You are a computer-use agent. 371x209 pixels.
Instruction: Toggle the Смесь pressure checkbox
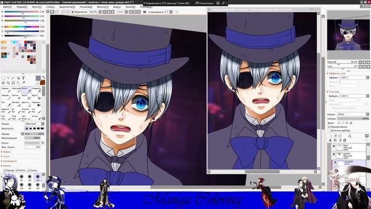pyautogui.click(x=29, y=170)
